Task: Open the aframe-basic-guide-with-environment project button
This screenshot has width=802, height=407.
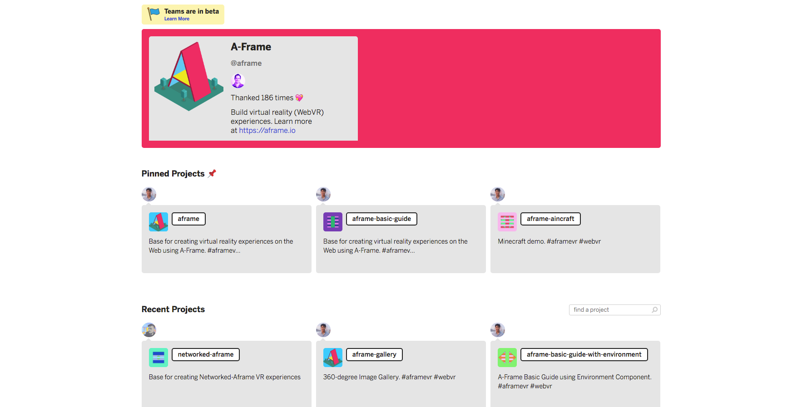Action: [584, 354]
